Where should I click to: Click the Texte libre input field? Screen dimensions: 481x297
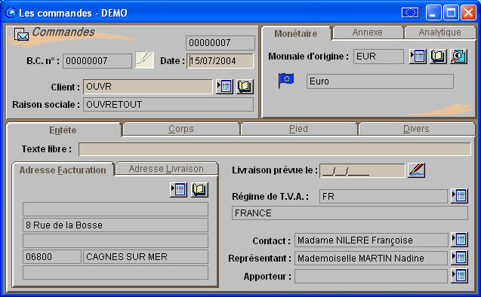click(x=275, y=149)
